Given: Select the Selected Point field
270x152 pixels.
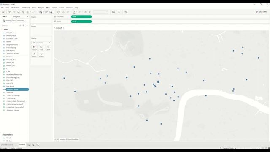Looking at the screenshot, I should click(x=17, y=90).
